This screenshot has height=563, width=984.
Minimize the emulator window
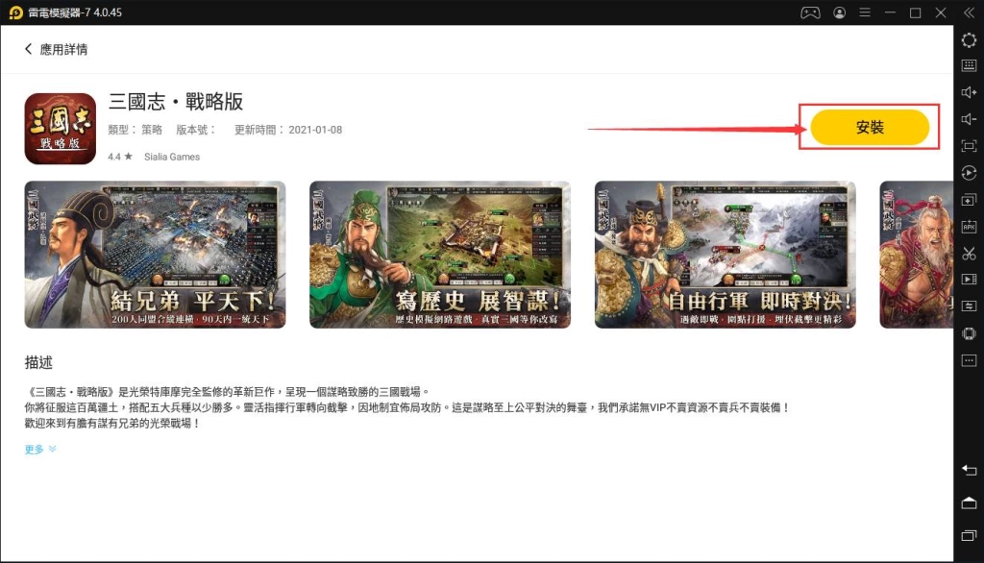click(890, 12)
